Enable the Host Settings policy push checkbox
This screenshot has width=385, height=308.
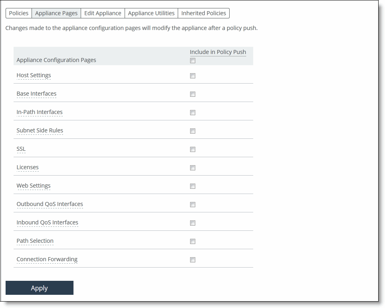pos(192,76)
